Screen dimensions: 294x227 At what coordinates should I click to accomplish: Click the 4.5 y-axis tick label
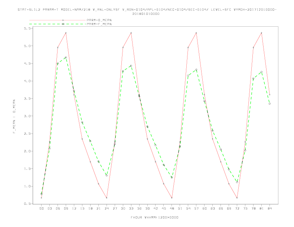pyautogui.click(x=27, y=63)
